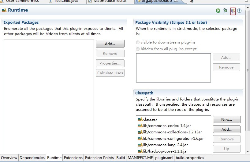Viewport: 250px width, 162px height.
Task: Click Add... button for Exported Packages
Action: (x=110, y=44)
